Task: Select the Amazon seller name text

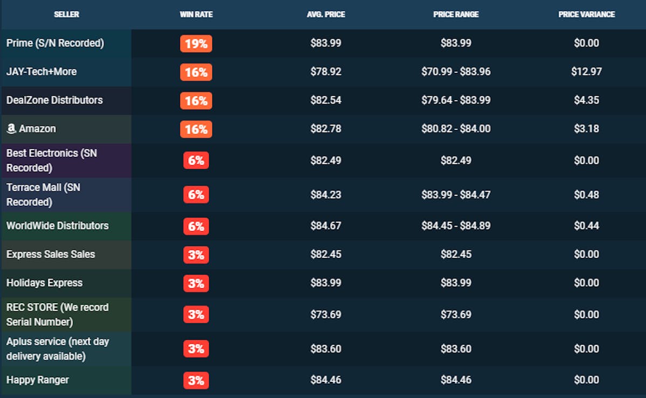Action: click(38, 129)
